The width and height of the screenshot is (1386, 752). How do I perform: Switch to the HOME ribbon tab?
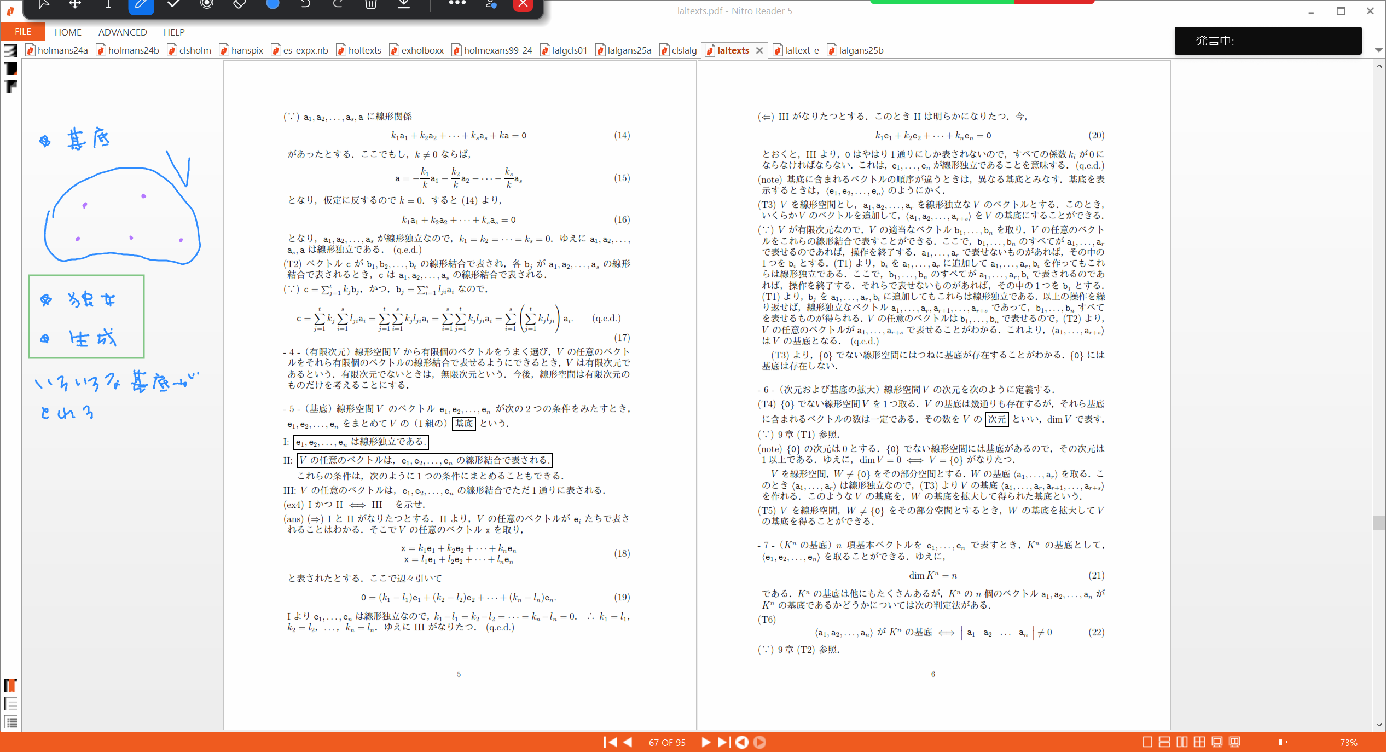[x=68, y=32]
